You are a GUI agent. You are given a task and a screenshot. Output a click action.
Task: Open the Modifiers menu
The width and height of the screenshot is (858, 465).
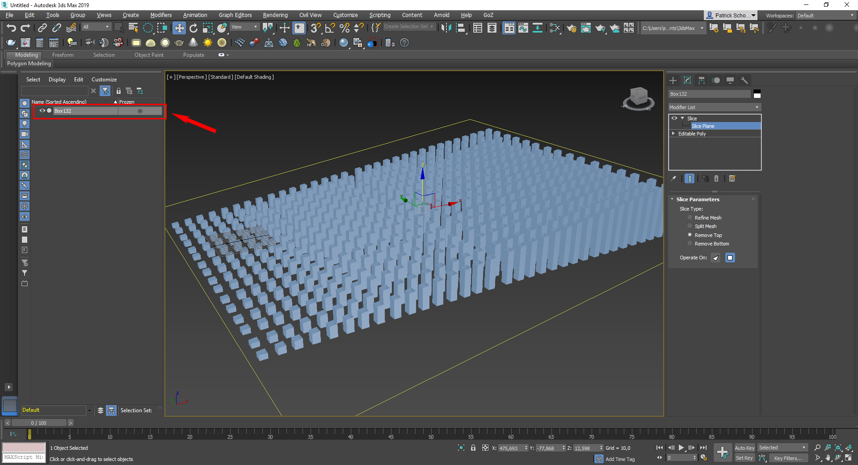tap(161, 15)
